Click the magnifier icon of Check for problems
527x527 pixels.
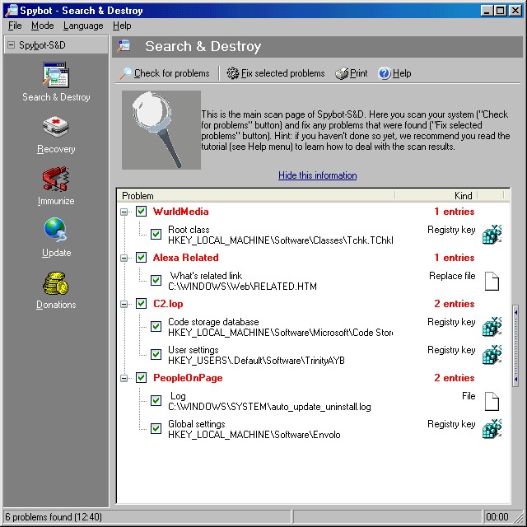126,73
